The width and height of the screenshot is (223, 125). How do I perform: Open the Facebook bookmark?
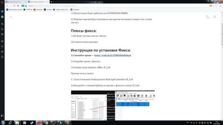(75, 10)
